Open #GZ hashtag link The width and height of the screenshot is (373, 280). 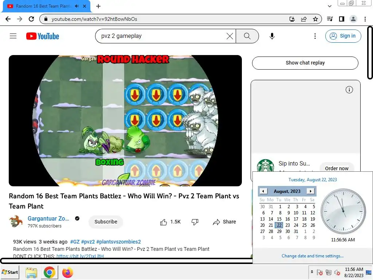tap(75, 242)
